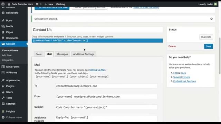Open Pages menu label
Screen dimensions: 221x124
pos(9,32)
